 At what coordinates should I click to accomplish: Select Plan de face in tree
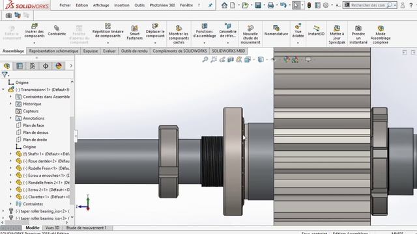pos(33,125)
